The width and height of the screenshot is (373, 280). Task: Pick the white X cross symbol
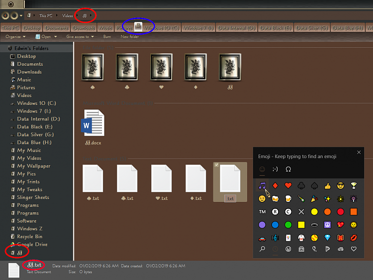pyautogui.click(x=301, y=212)
